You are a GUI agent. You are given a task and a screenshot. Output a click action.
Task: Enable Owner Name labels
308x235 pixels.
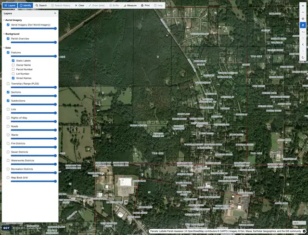click(13, 65)
